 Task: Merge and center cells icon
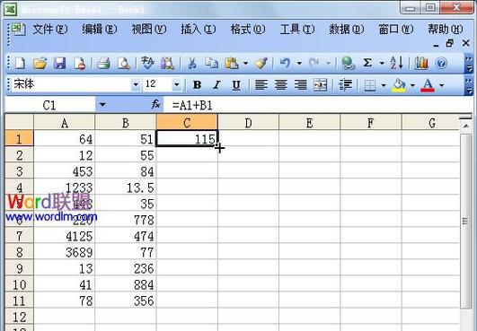point(321,84)
